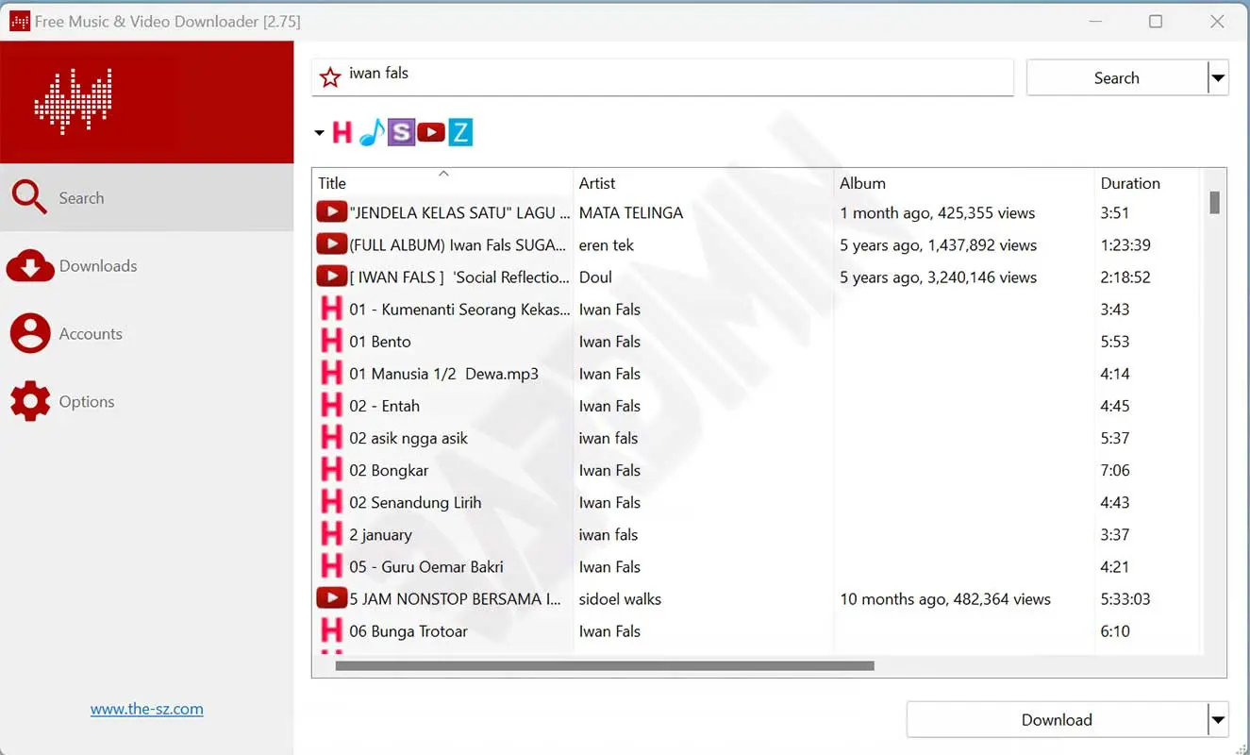Click the H icon beside 01 Bento
The image size is (1250, 755).
click(331, 342)
